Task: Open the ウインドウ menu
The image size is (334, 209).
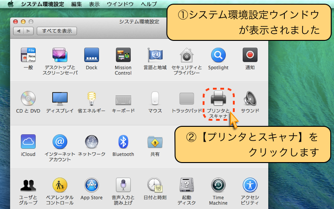Action: click(120, 4)
